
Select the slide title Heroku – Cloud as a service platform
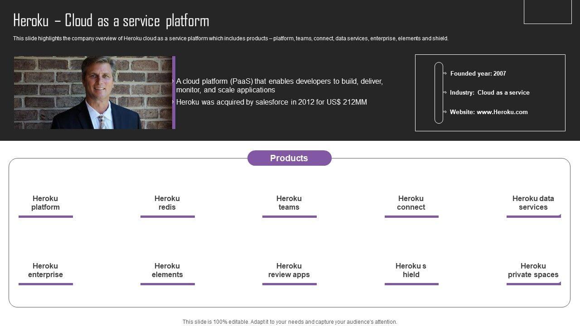(x=111, y=21)
